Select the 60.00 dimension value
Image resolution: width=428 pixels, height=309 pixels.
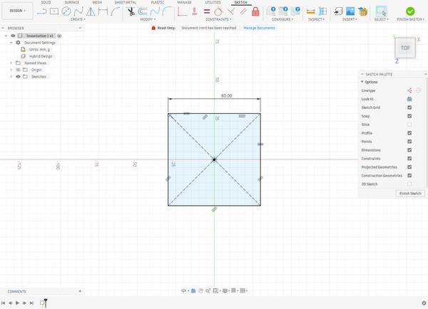226,95
